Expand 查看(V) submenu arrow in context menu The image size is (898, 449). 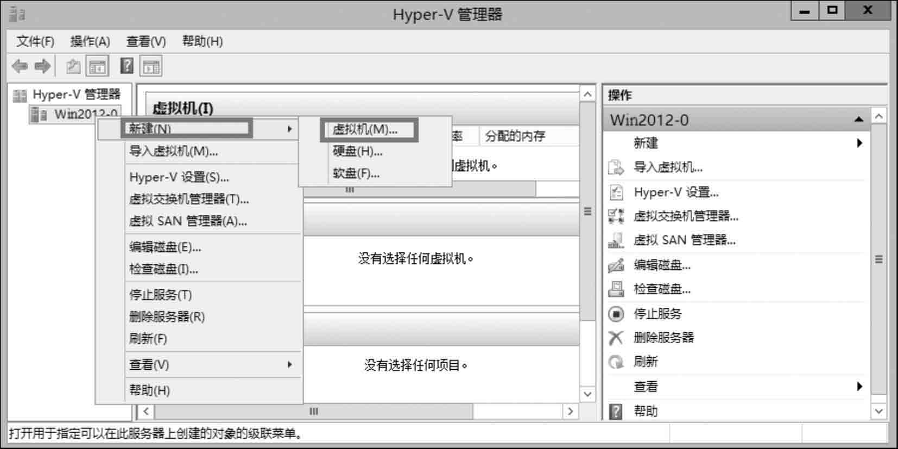coord(290,365)
